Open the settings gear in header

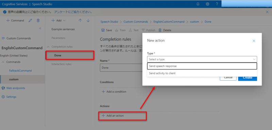click(207, 4)
